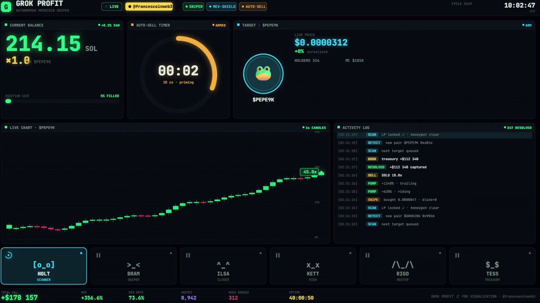Click the BOOK tag in the activity log

(372, 159)
